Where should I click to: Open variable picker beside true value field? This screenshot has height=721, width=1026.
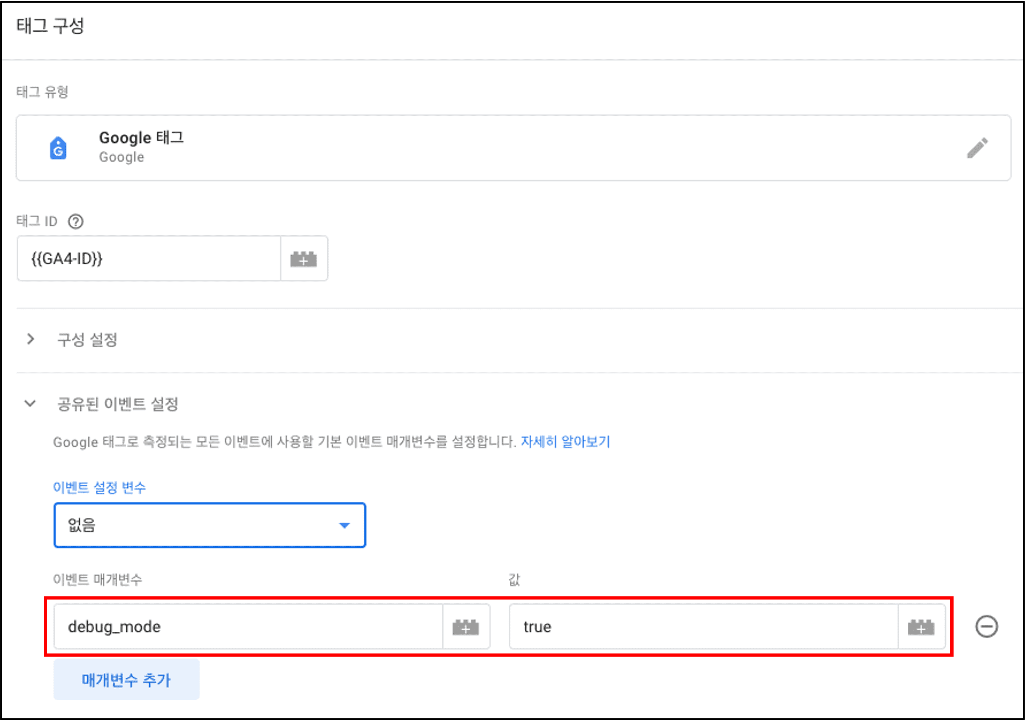[922, 627]
